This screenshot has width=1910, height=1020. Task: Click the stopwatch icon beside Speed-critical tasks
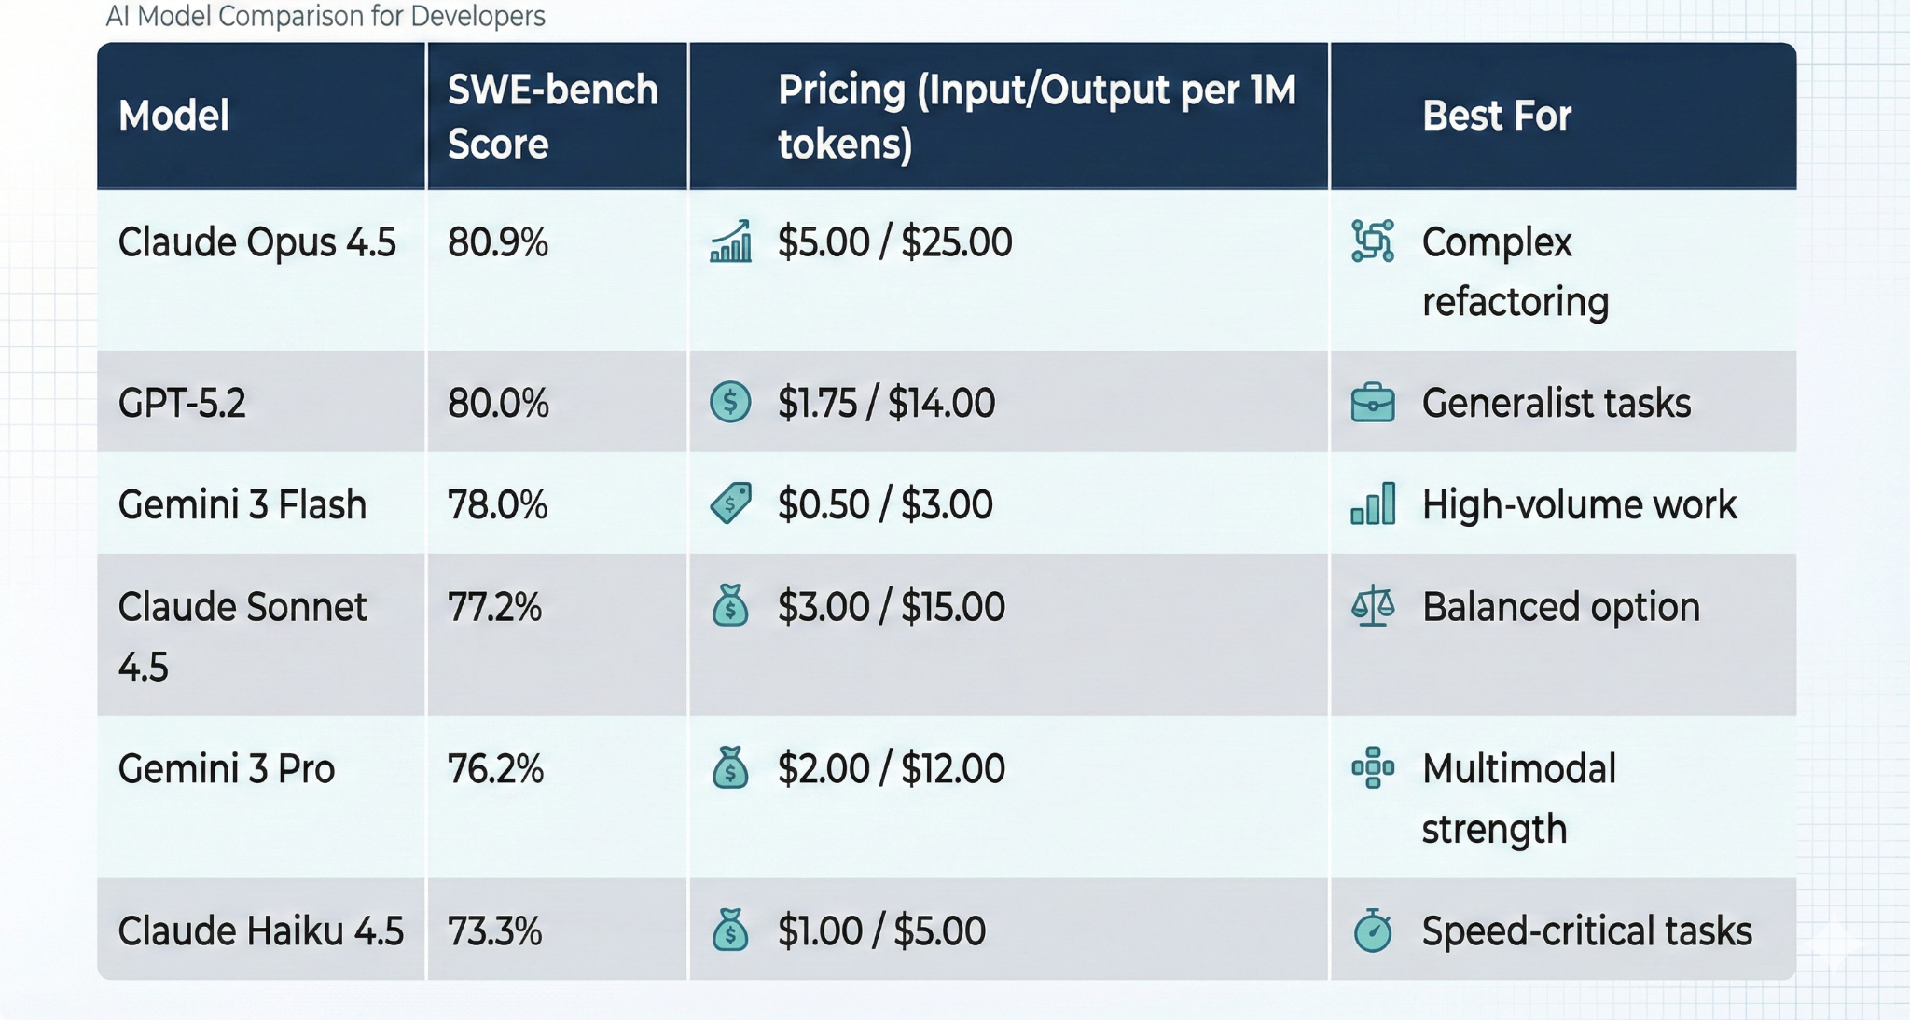click(x=1373, y=930)
